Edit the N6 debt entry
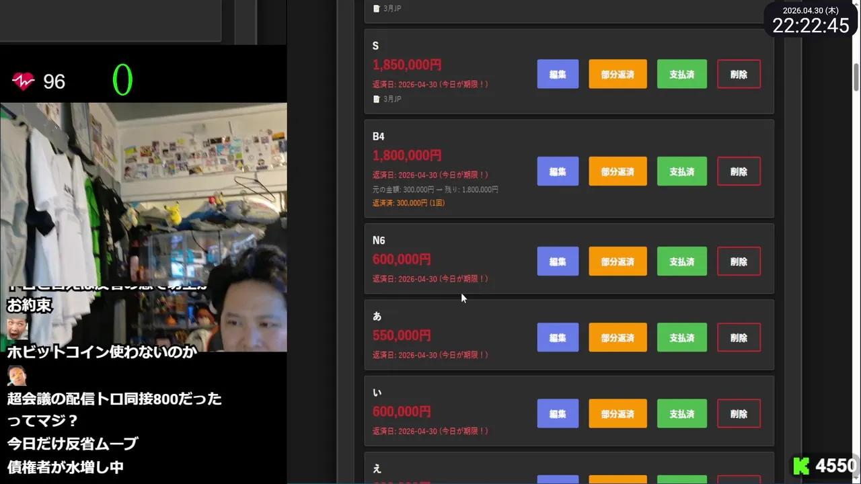Screen dimensions: 861x484 coord(558,261)
